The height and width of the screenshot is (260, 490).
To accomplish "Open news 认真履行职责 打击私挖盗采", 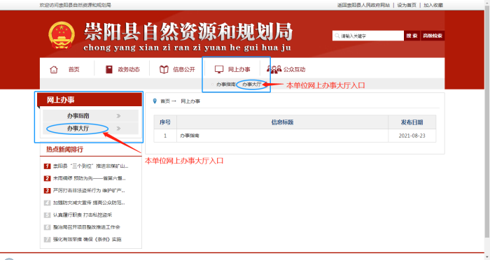I will coord(83,215).
